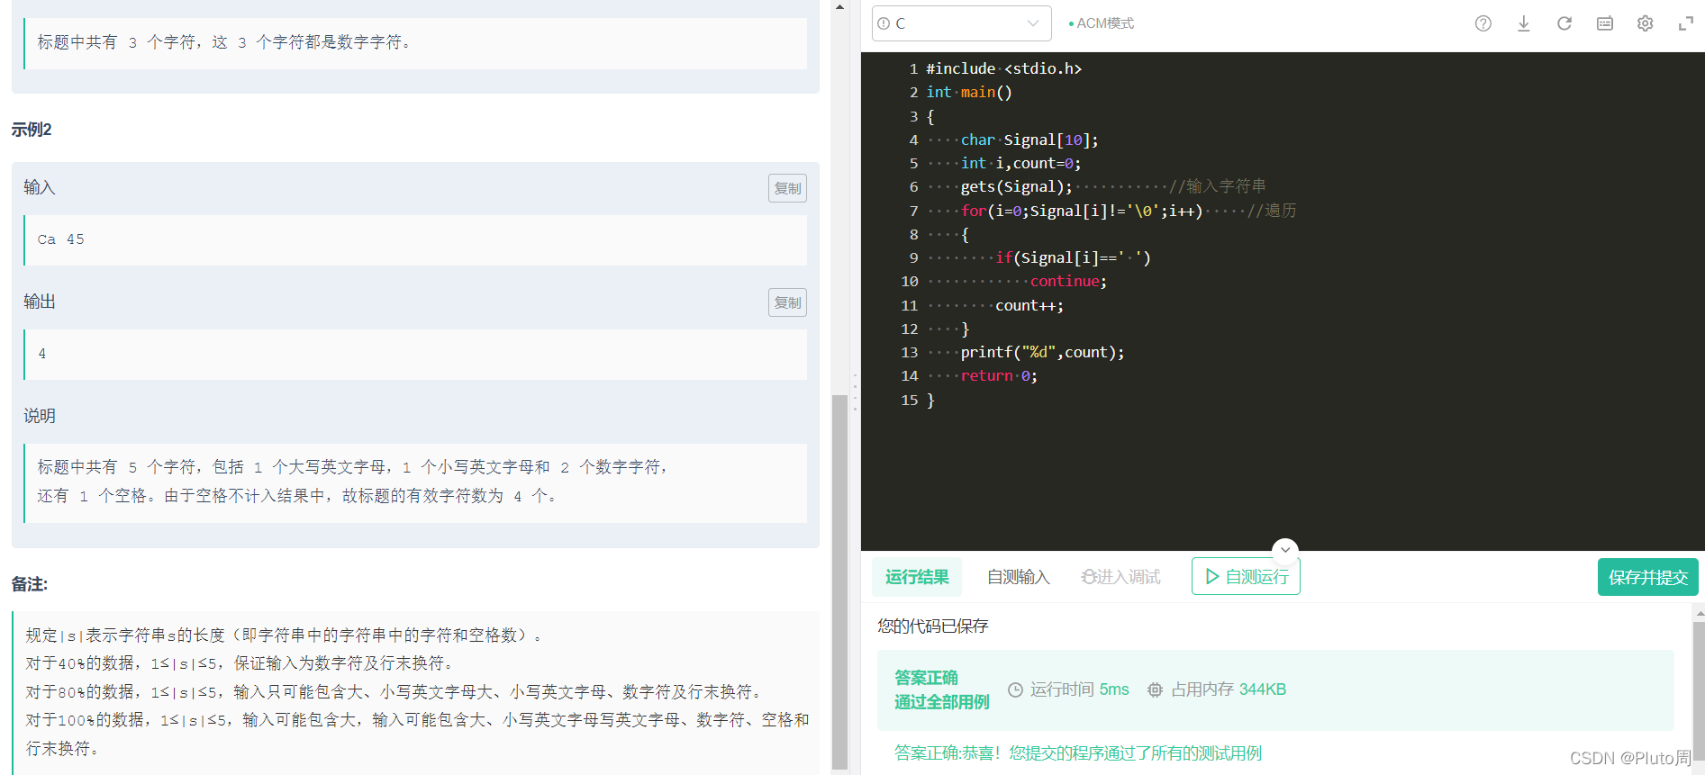Click 保存并提交 button
The width and height of the screenshot is (1705, 775).
coord(1647,577)
